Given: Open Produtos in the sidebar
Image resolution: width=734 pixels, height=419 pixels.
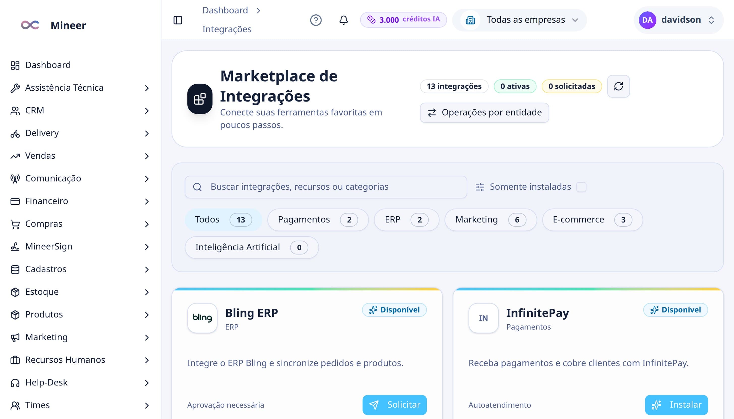Looking at the screenshot, I should tap(80, 315).
